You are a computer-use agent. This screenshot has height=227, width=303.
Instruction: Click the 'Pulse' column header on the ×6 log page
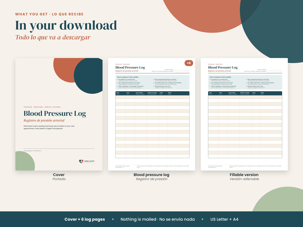[x=161, y=93]
